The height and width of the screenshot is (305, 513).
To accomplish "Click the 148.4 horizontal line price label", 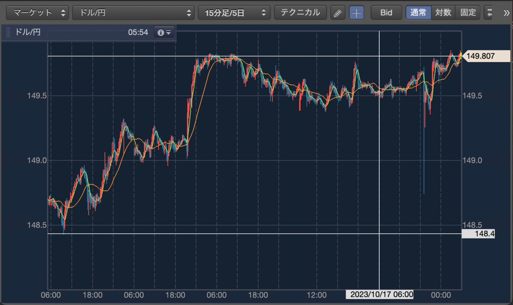I will point(478,234).
